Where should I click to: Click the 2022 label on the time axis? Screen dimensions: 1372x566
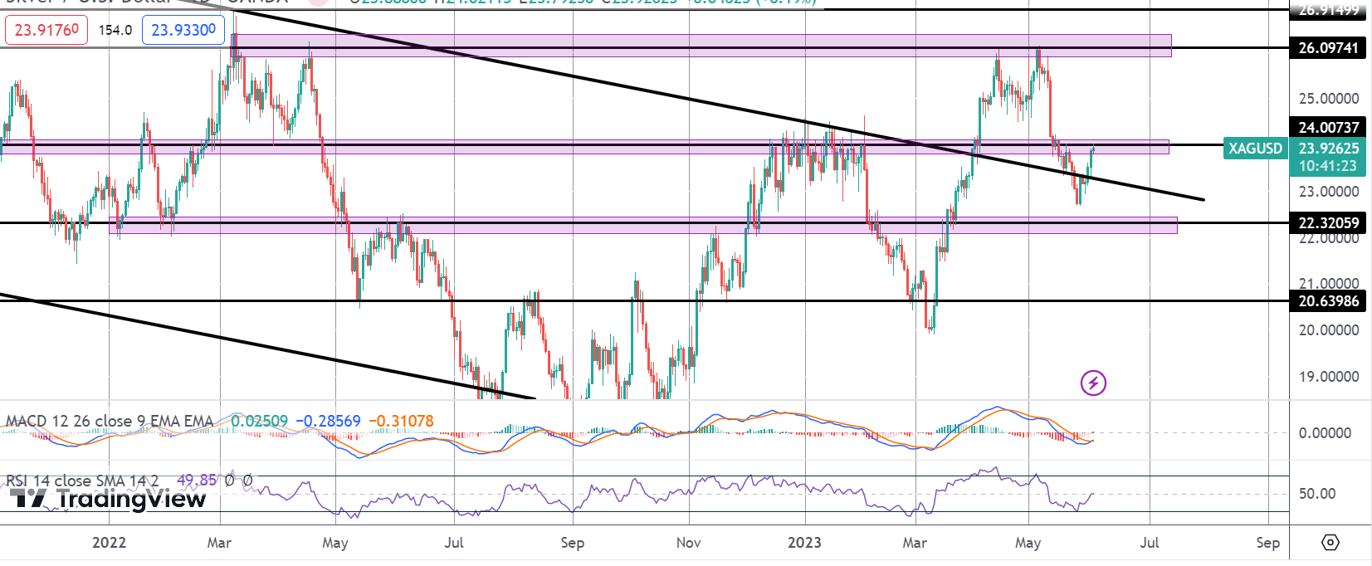pyautogui.click(x=109, y=542)
